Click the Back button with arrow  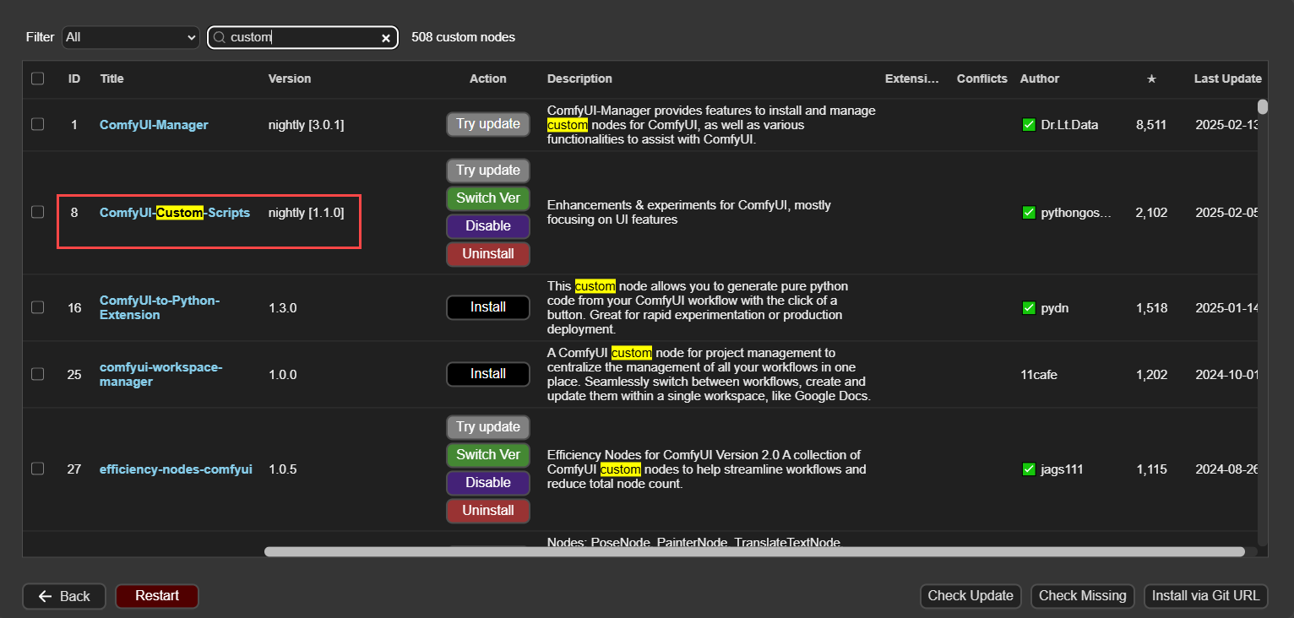click(x=64, y=596)
